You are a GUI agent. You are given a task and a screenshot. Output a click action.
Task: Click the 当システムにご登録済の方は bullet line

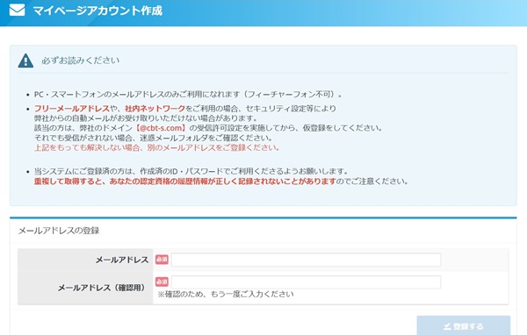[x=191, y=171]
